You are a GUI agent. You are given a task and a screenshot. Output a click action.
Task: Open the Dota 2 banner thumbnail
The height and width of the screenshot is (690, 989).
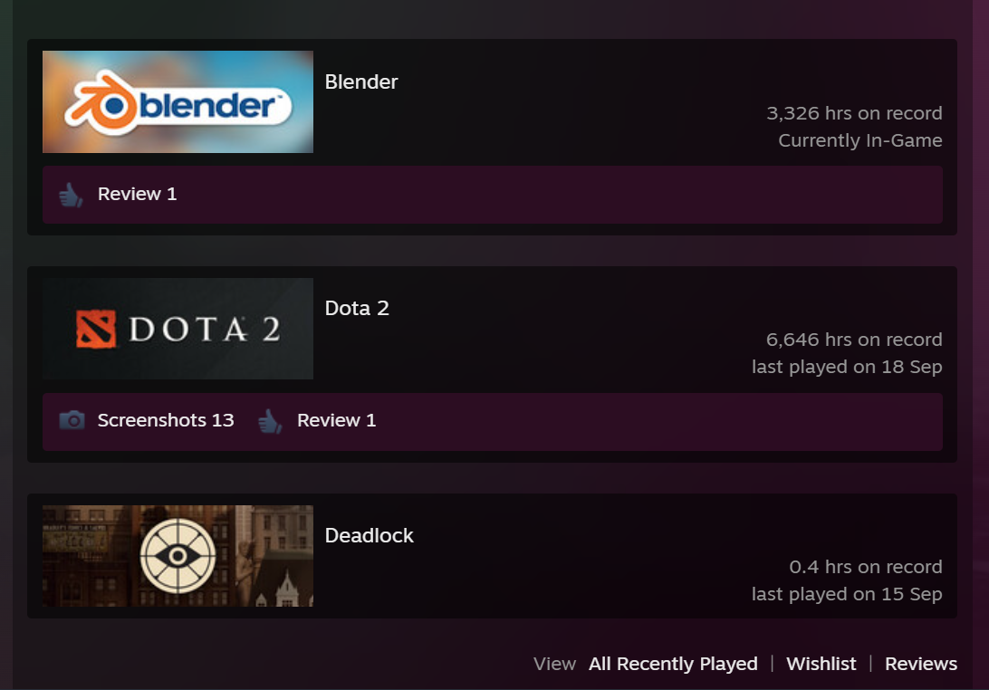pos(178,329)
